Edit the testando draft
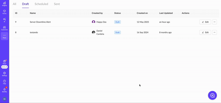 (x=205, y=32)
